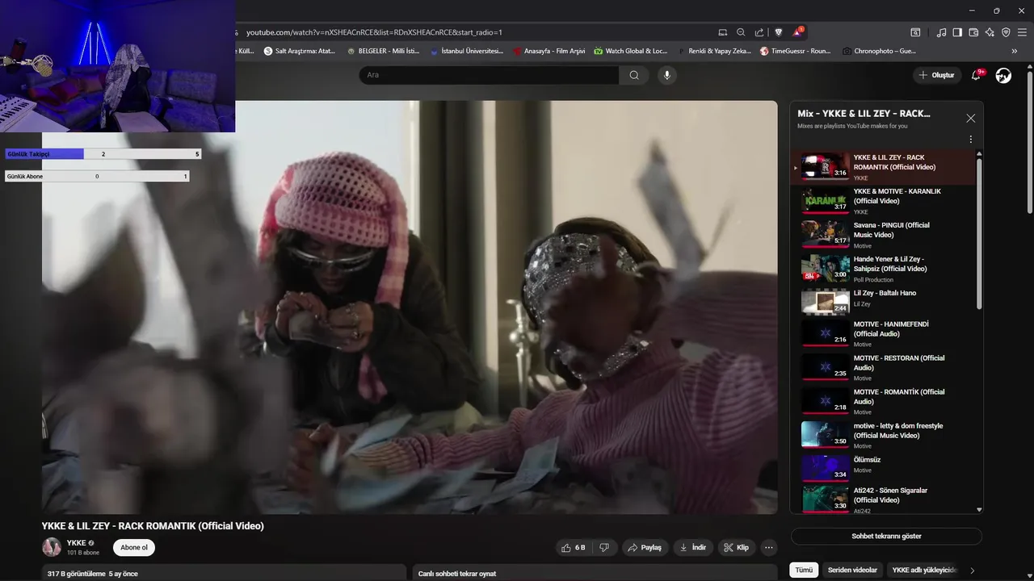Click the share page icon in address bar
The image size is (1034, 581).
[759, 32]
